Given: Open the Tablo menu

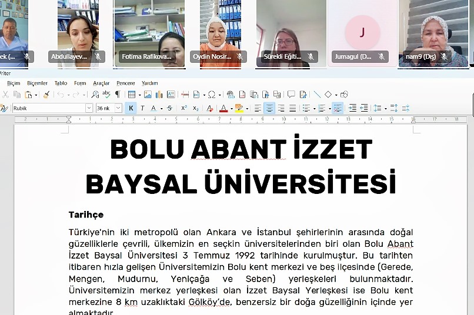Looking at the screenshot, I should pos(61,83).
